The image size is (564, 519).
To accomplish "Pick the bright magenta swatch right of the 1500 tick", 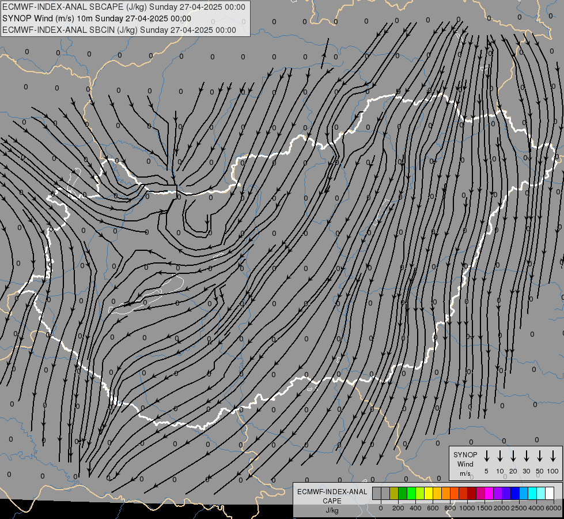I will tap(489, 493).
